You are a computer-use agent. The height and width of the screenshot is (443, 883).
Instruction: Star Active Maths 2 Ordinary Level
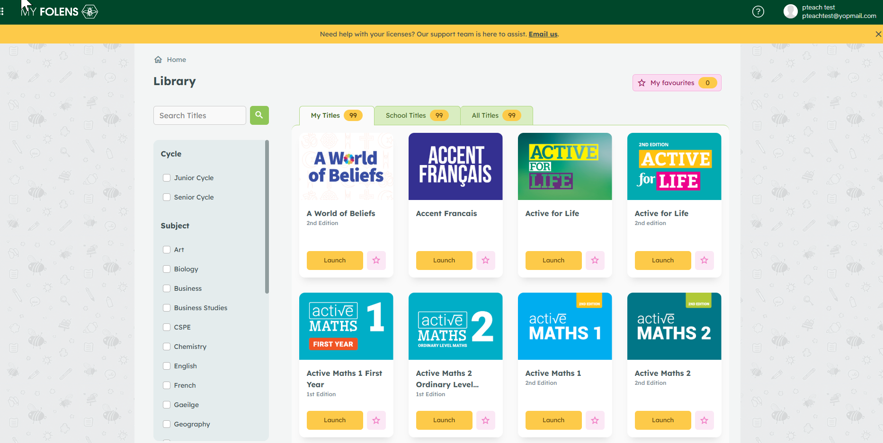(x=486, y=420)
